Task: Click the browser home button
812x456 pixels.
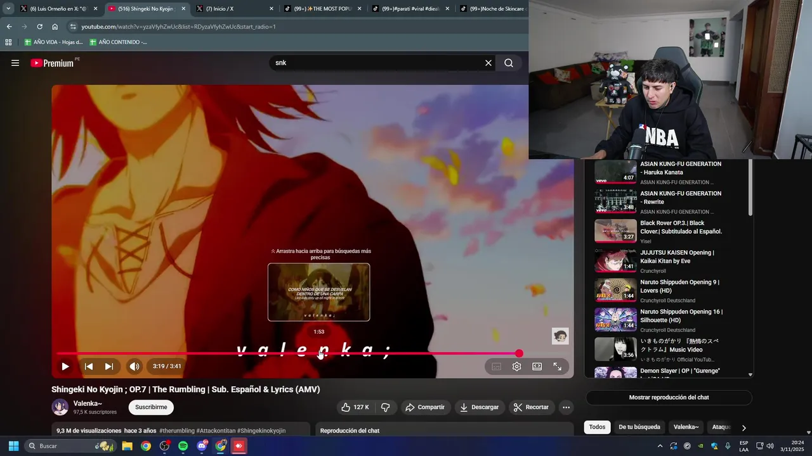Action: coord(55,27)
